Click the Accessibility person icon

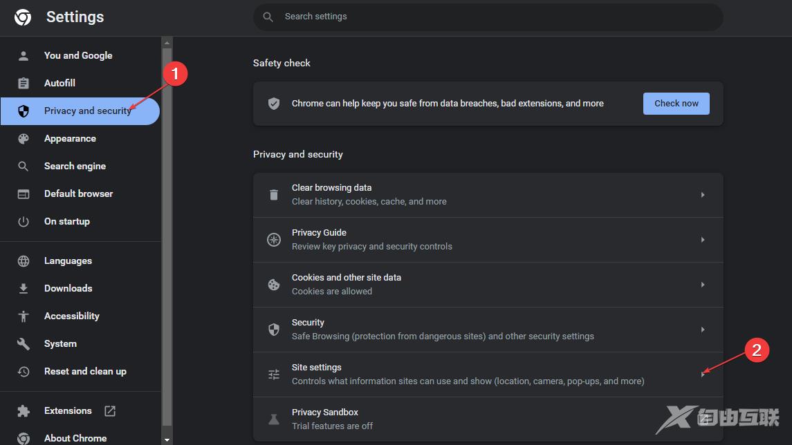24,316
